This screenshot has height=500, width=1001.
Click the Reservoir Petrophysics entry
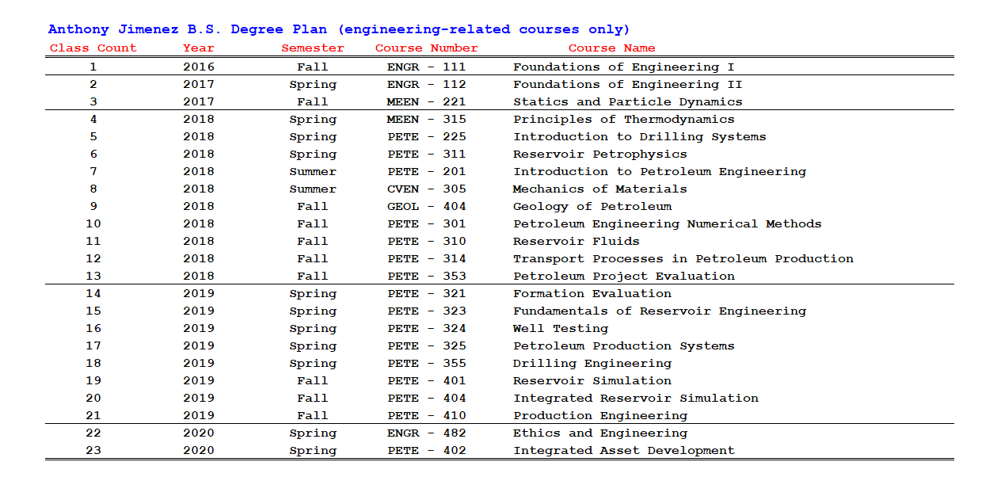click(x=600, y=155)
